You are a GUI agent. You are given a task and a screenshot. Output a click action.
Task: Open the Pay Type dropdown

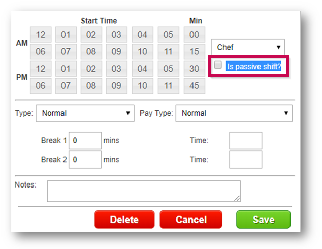coord(234,113)
